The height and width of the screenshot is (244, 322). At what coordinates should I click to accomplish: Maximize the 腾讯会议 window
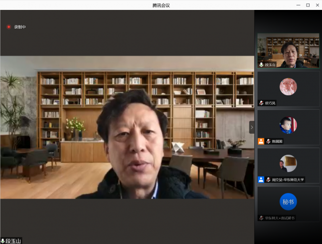pos(307,5)
